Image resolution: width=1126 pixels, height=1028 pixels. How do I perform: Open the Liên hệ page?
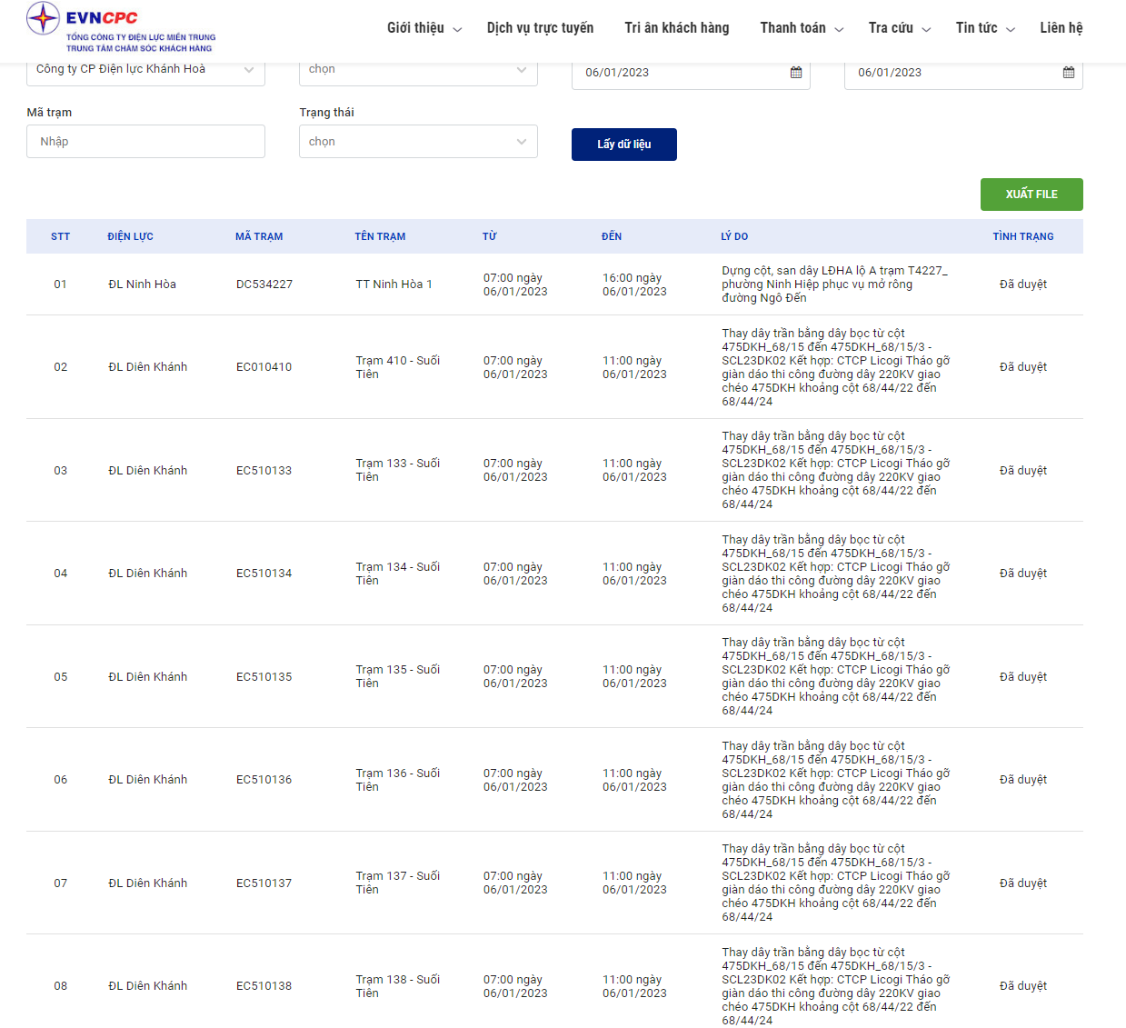tap(1061, 28)
